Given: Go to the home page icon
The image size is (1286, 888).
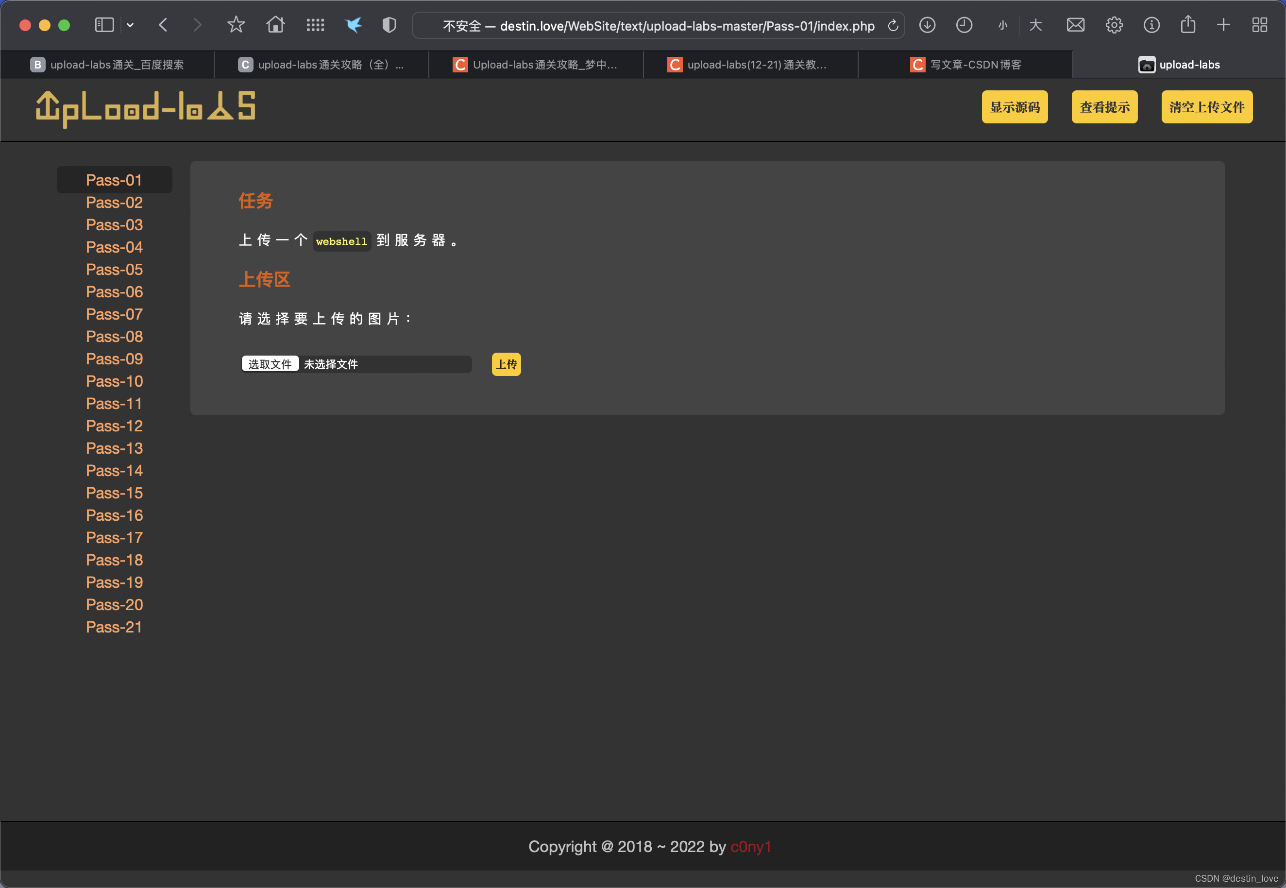Looking at the screenshot, I should (275, 24).
